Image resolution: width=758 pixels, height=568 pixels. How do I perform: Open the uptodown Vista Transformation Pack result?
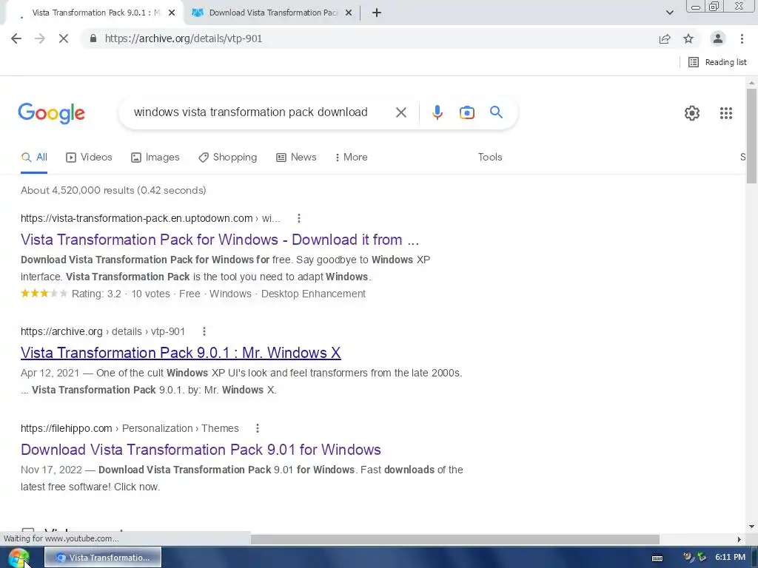tap(219, 240)
